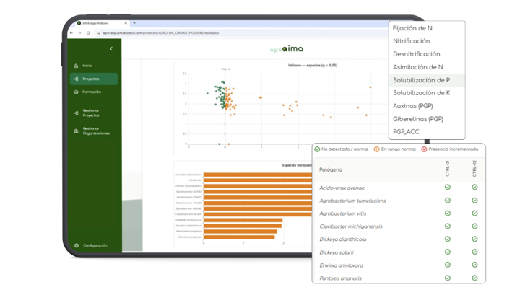
Task: Open Configuración at the sidebar bottom
Action: [94, 245]
